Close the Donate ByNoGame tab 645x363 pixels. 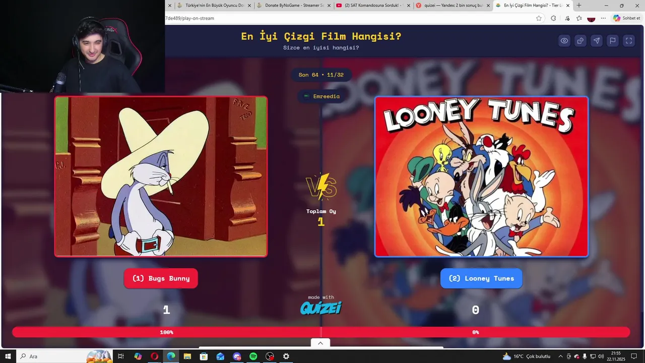329,6
